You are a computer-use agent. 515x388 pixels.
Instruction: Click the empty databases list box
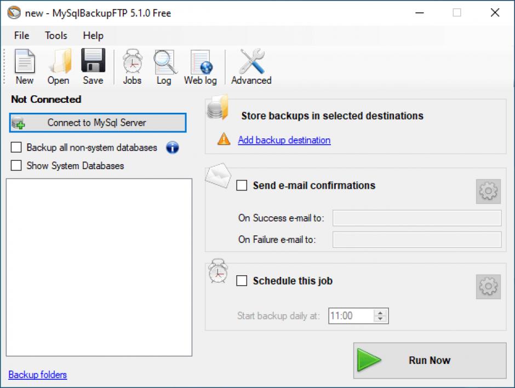pos(99,267)
